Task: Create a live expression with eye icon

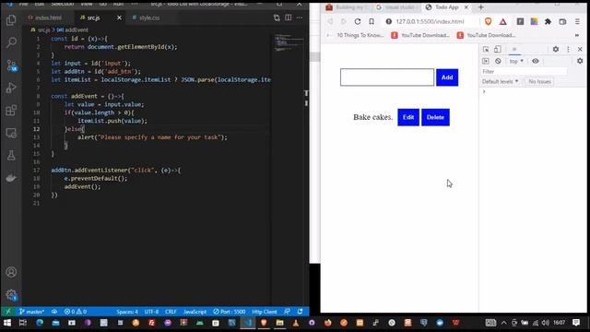Action: [x=536, y=61]
